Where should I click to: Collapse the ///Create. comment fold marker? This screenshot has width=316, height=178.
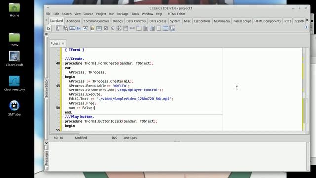pos(63,59)
